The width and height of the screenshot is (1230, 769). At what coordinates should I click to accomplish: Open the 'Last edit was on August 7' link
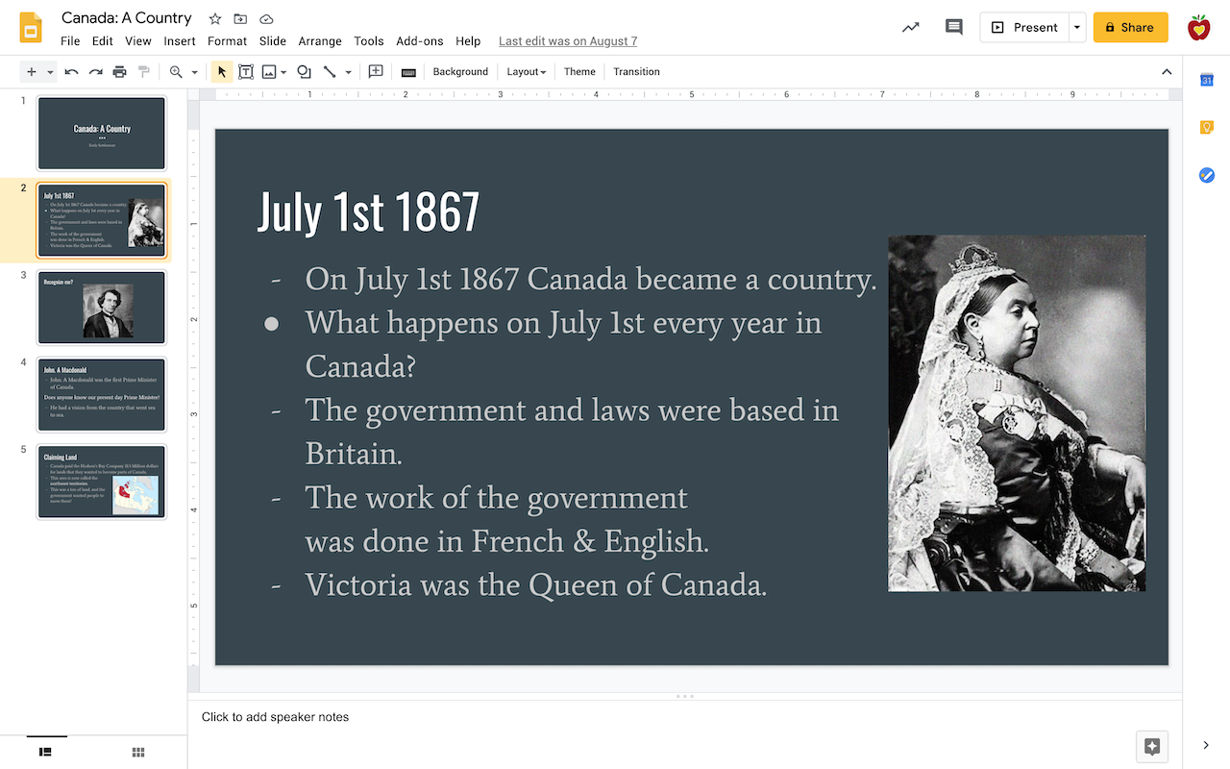(x=567, y=40)
